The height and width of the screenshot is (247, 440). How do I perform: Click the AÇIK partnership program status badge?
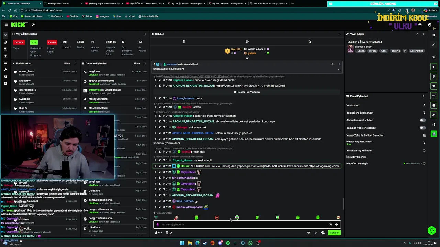coord(34,42)
